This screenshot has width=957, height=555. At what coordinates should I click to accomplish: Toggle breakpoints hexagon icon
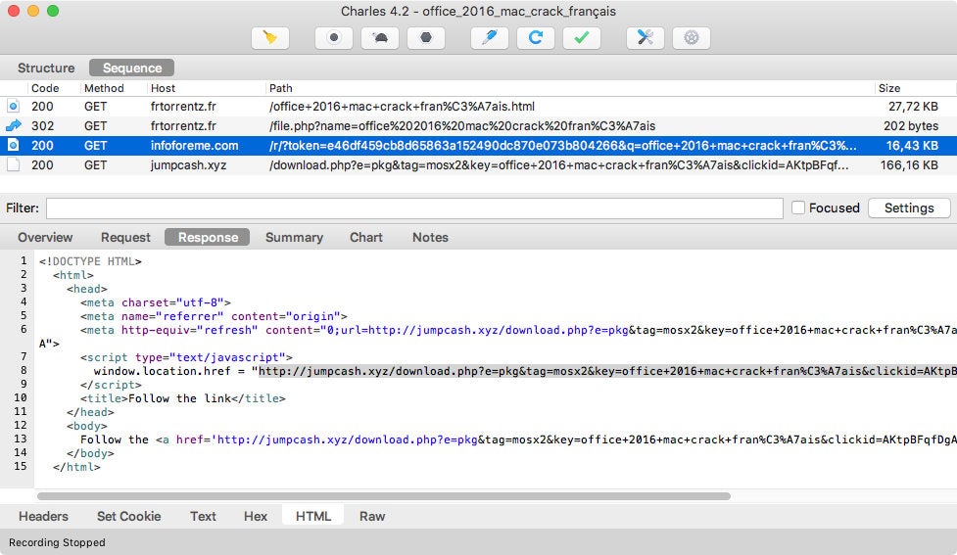pos(426,38)
